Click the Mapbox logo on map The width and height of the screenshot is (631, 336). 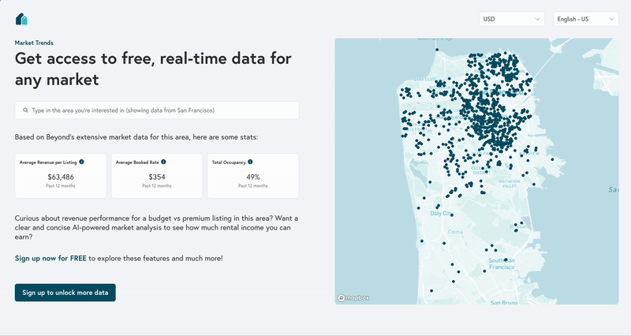click(354, 297)
